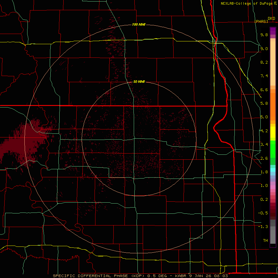The image size is (278, 278).
Task: Click the 0.2 value on color scale
Action: (264, 200)
